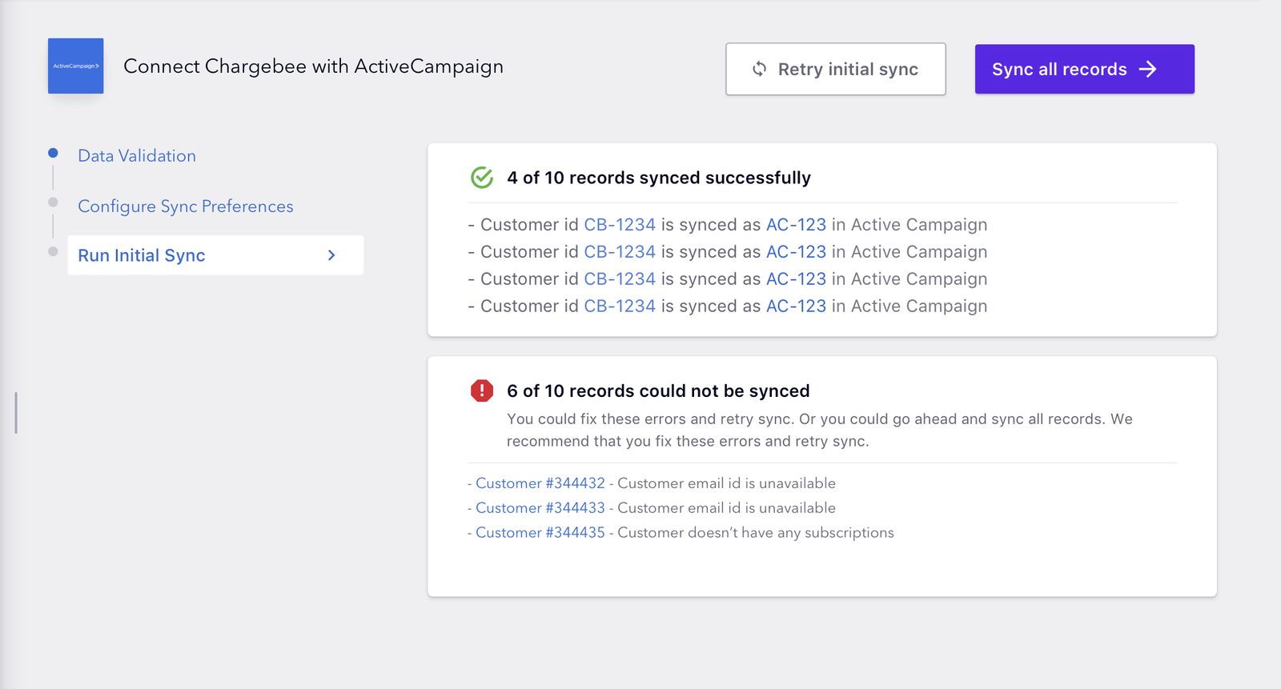Open the Customer #344433 error record
Viewport: 1281px width, 689px height.
[540, 508]
